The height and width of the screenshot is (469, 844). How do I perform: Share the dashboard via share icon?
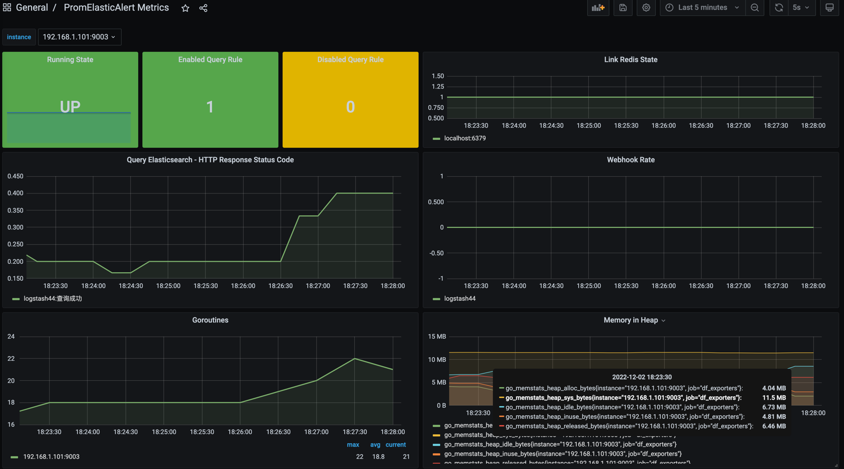(203, 8)
